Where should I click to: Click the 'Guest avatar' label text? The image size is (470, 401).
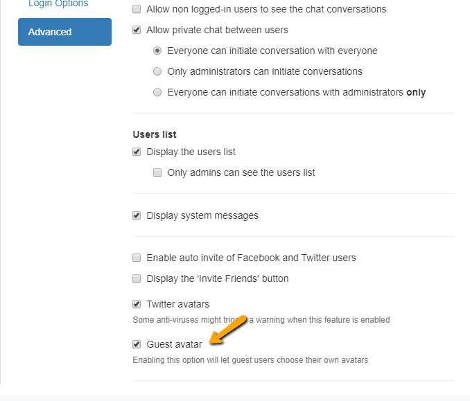[174, 344]
